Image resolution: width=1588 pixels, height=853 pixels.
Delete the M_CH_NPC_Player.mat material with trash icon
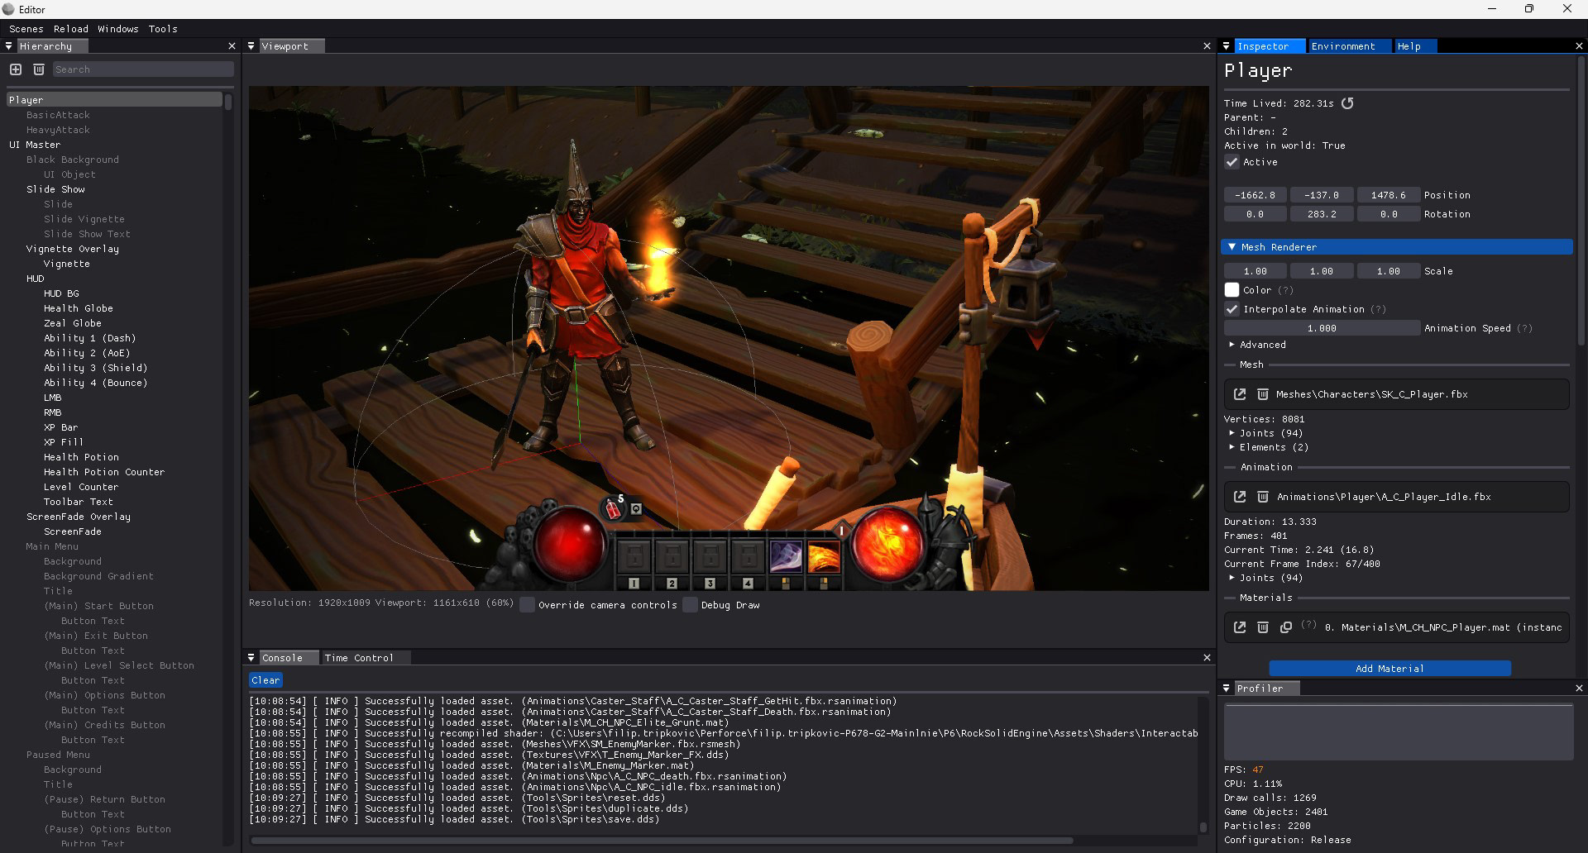click(x=1263, y=627)
